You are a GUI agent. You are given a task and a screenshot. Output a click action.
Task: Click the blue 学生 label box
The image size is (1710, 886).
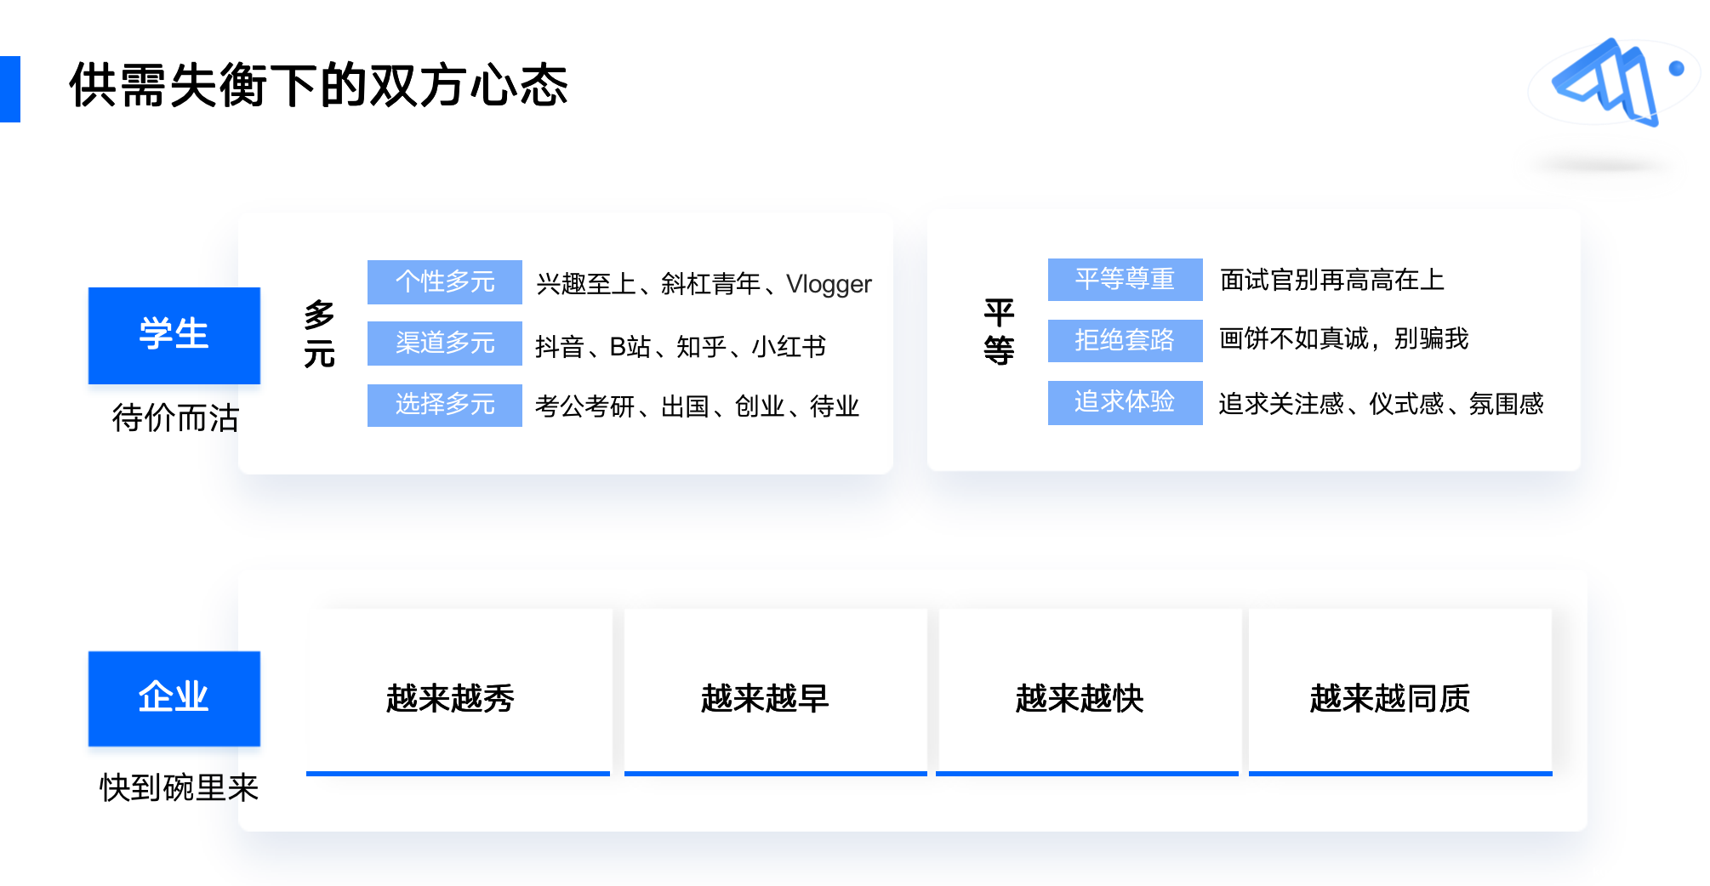(x=174, y=335)
